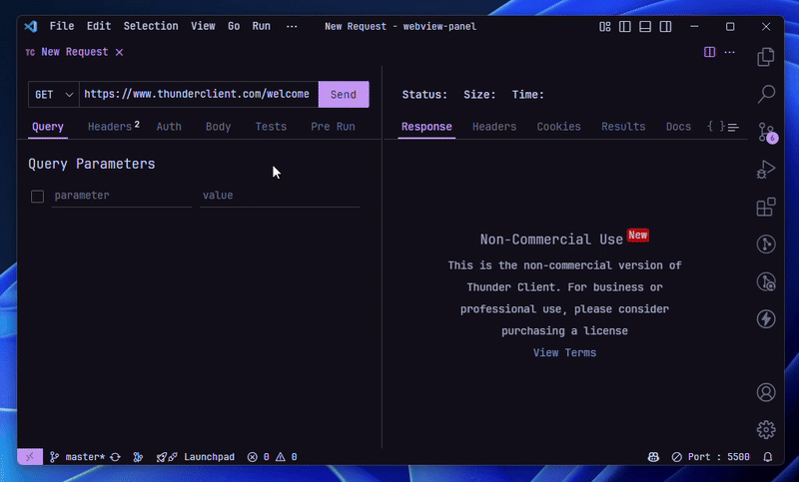The width and height of the screenshot is (799, 482).
Task: Switch to the Auth tab
Action: [169, 127]
